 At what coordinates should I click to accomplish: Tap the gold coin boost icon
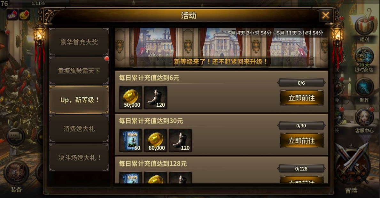(24, 15)
